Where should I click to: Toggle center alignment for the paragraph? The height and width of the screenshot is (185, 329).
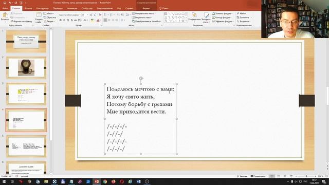click(109, 20)
